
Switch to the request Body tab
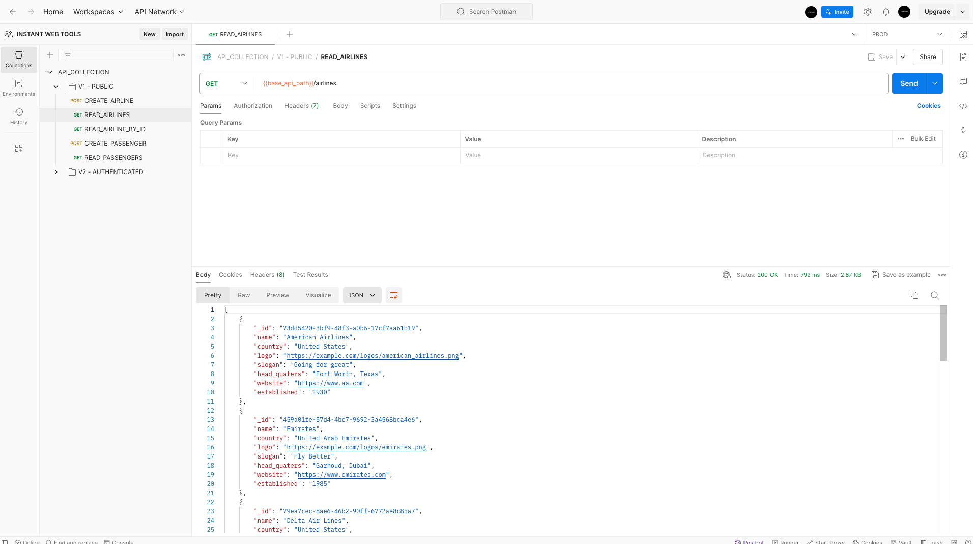tap(340, 106)
